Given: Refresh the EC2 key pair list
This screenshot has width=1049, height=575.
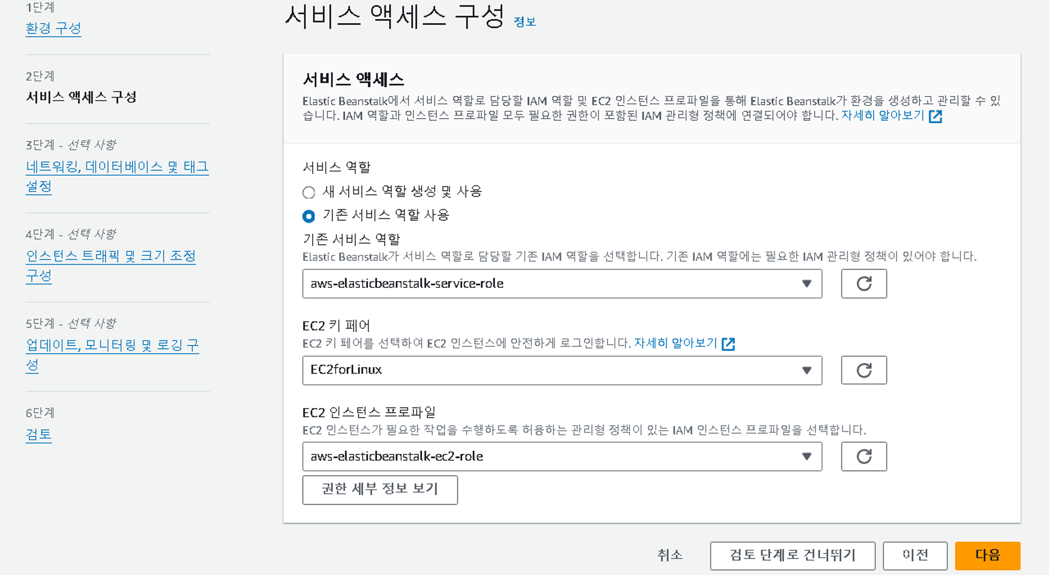Looking at the screenshot, I should [863, 370].
